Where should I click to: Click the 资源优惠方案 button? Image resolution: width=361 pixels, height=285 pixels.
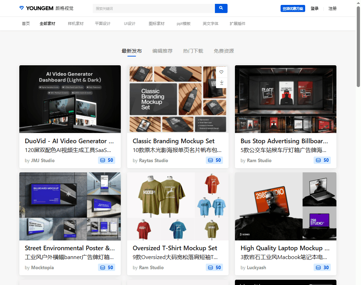pos(293,8)
